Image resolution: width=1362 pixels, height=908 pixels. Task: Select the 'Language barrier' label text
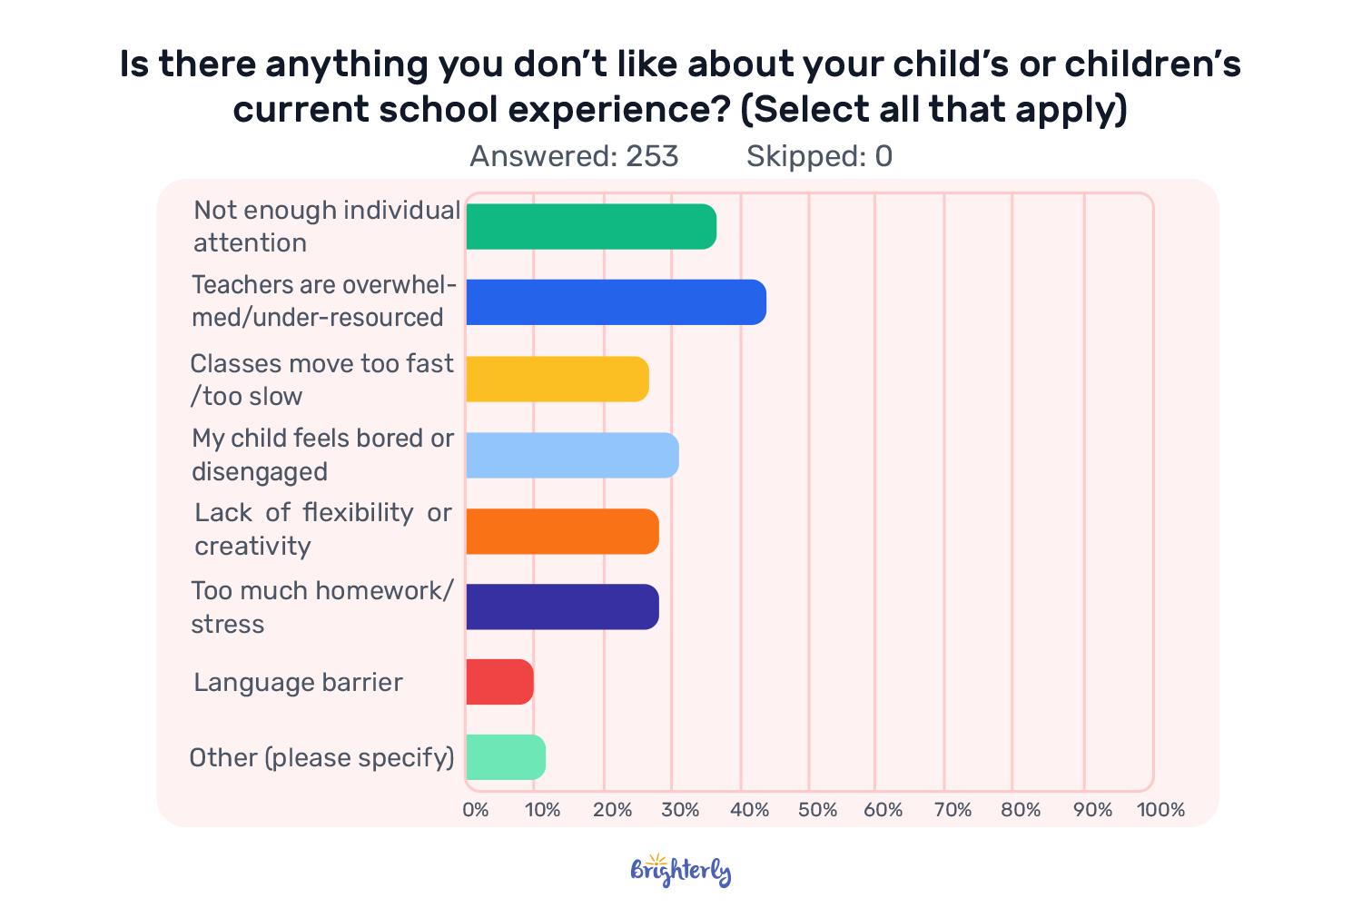click(298, 682)
